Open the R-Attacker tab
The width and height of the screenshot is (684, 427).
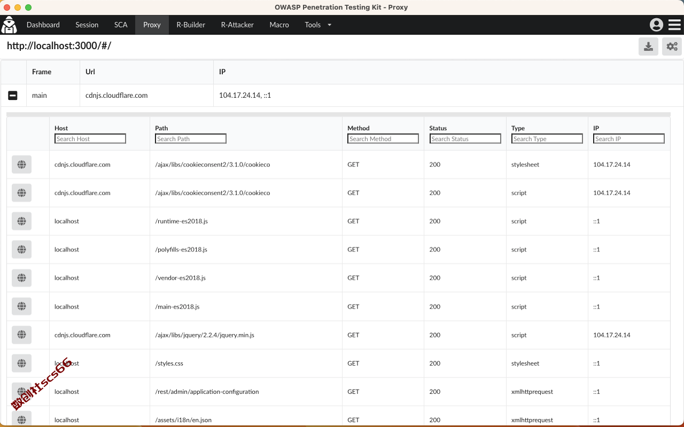(237, 25)
